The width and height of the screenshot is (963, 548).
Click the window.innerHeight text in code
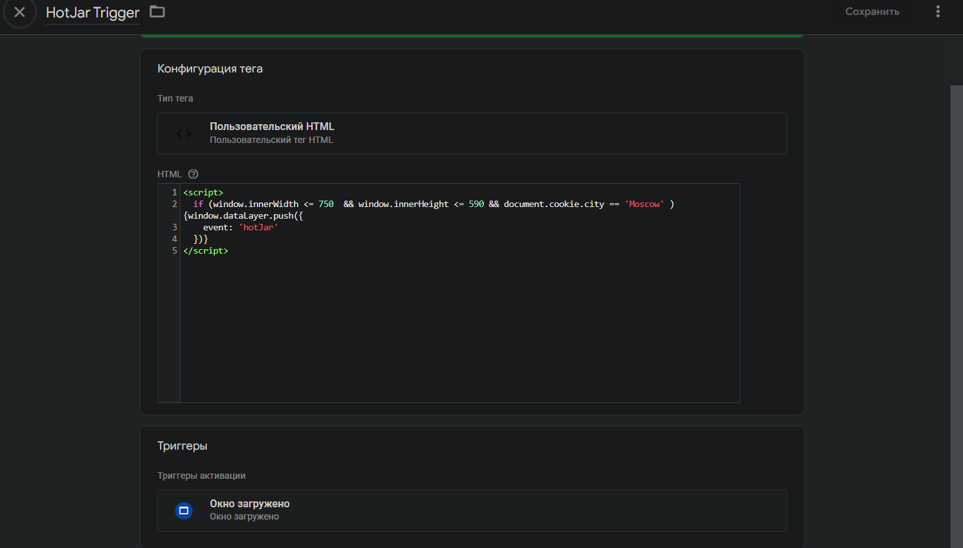403,204
